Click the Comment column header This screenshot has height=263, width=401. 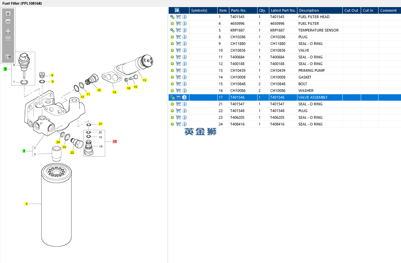tap(390, 10)
